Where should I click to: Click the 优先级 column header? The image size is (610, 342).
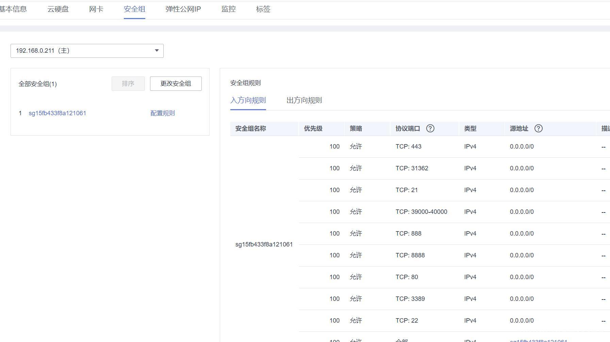click(313, 129)
